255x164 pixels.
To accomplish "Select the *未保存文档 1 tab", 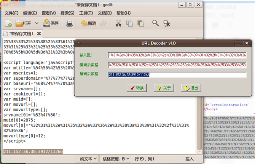I will tap(21, 33).
